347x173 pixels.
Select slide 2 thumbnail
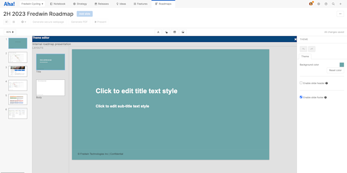point(18,57)
